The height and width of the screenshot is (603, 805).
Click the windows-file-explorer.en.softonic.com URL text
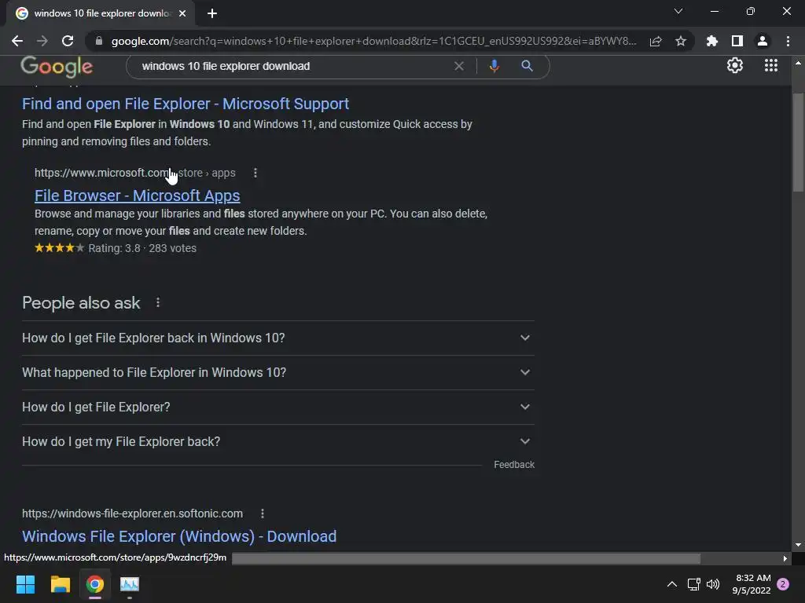[132, 513]
